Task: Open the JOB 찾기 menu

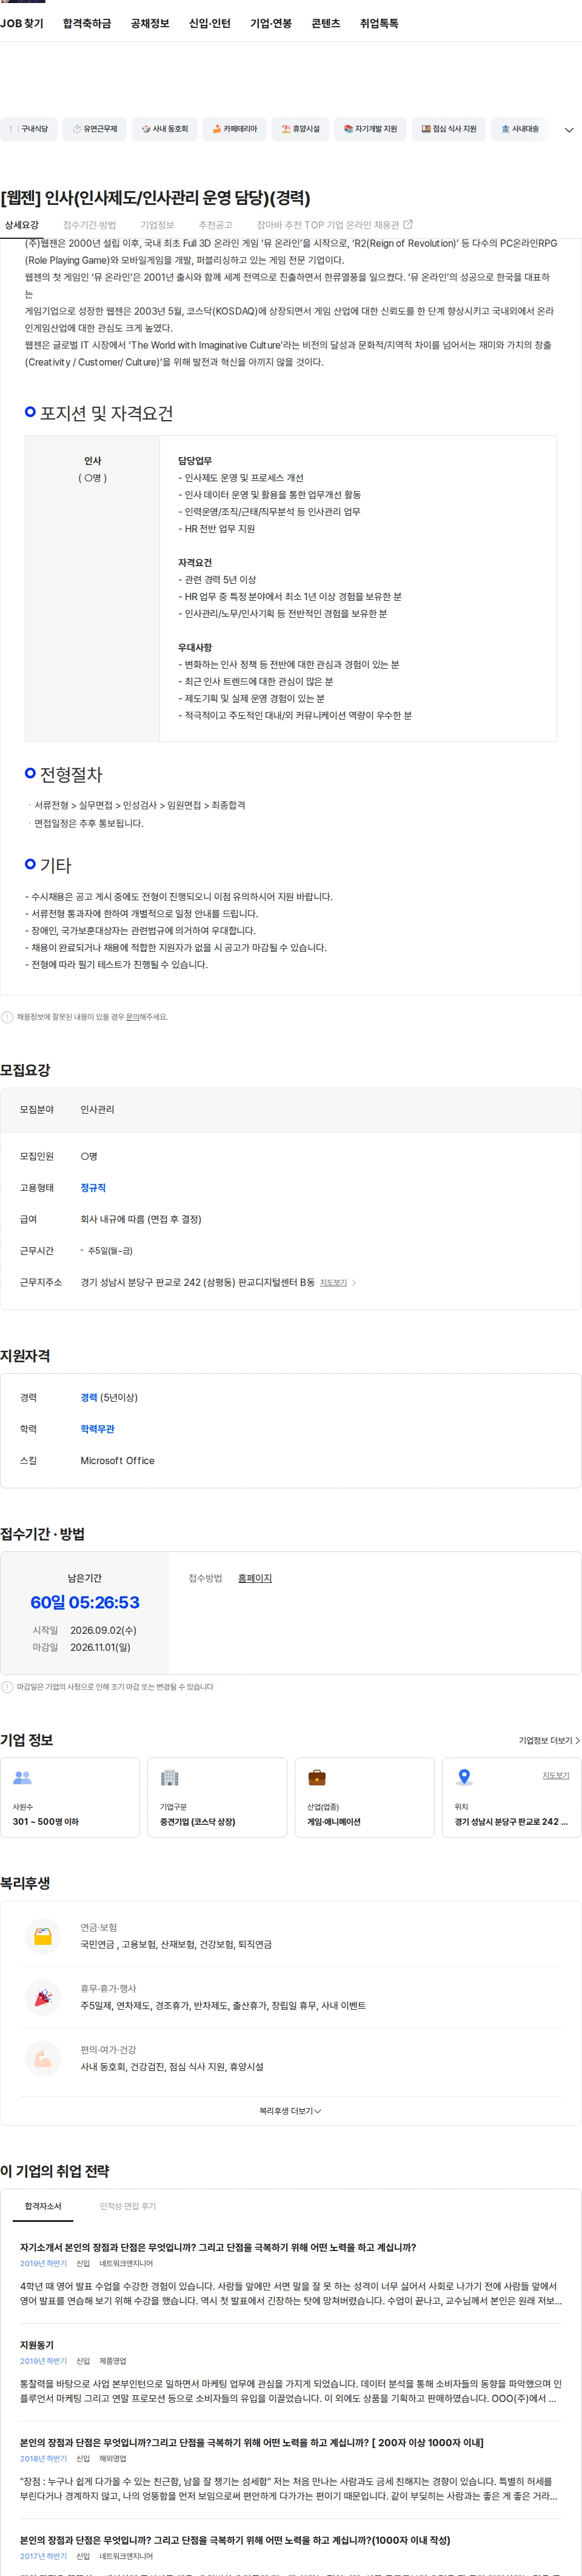Action: click(x=22, y=23)
